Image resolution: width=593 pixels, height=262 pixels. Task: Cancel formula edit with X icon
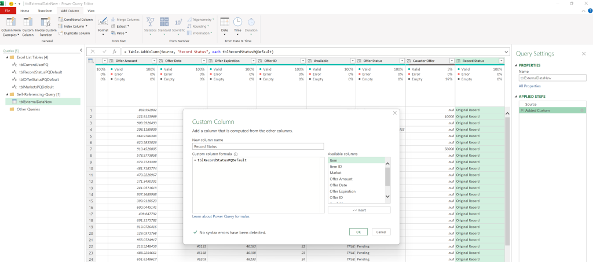[x=93, y=51]
